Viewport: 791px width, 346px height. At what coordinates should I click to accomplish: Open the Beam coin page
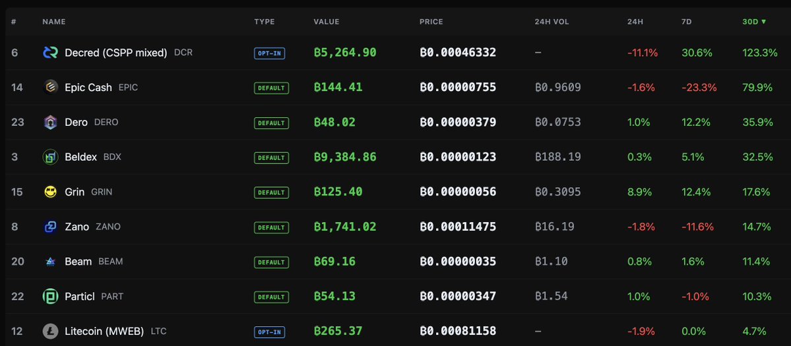[x=79, y=262]
